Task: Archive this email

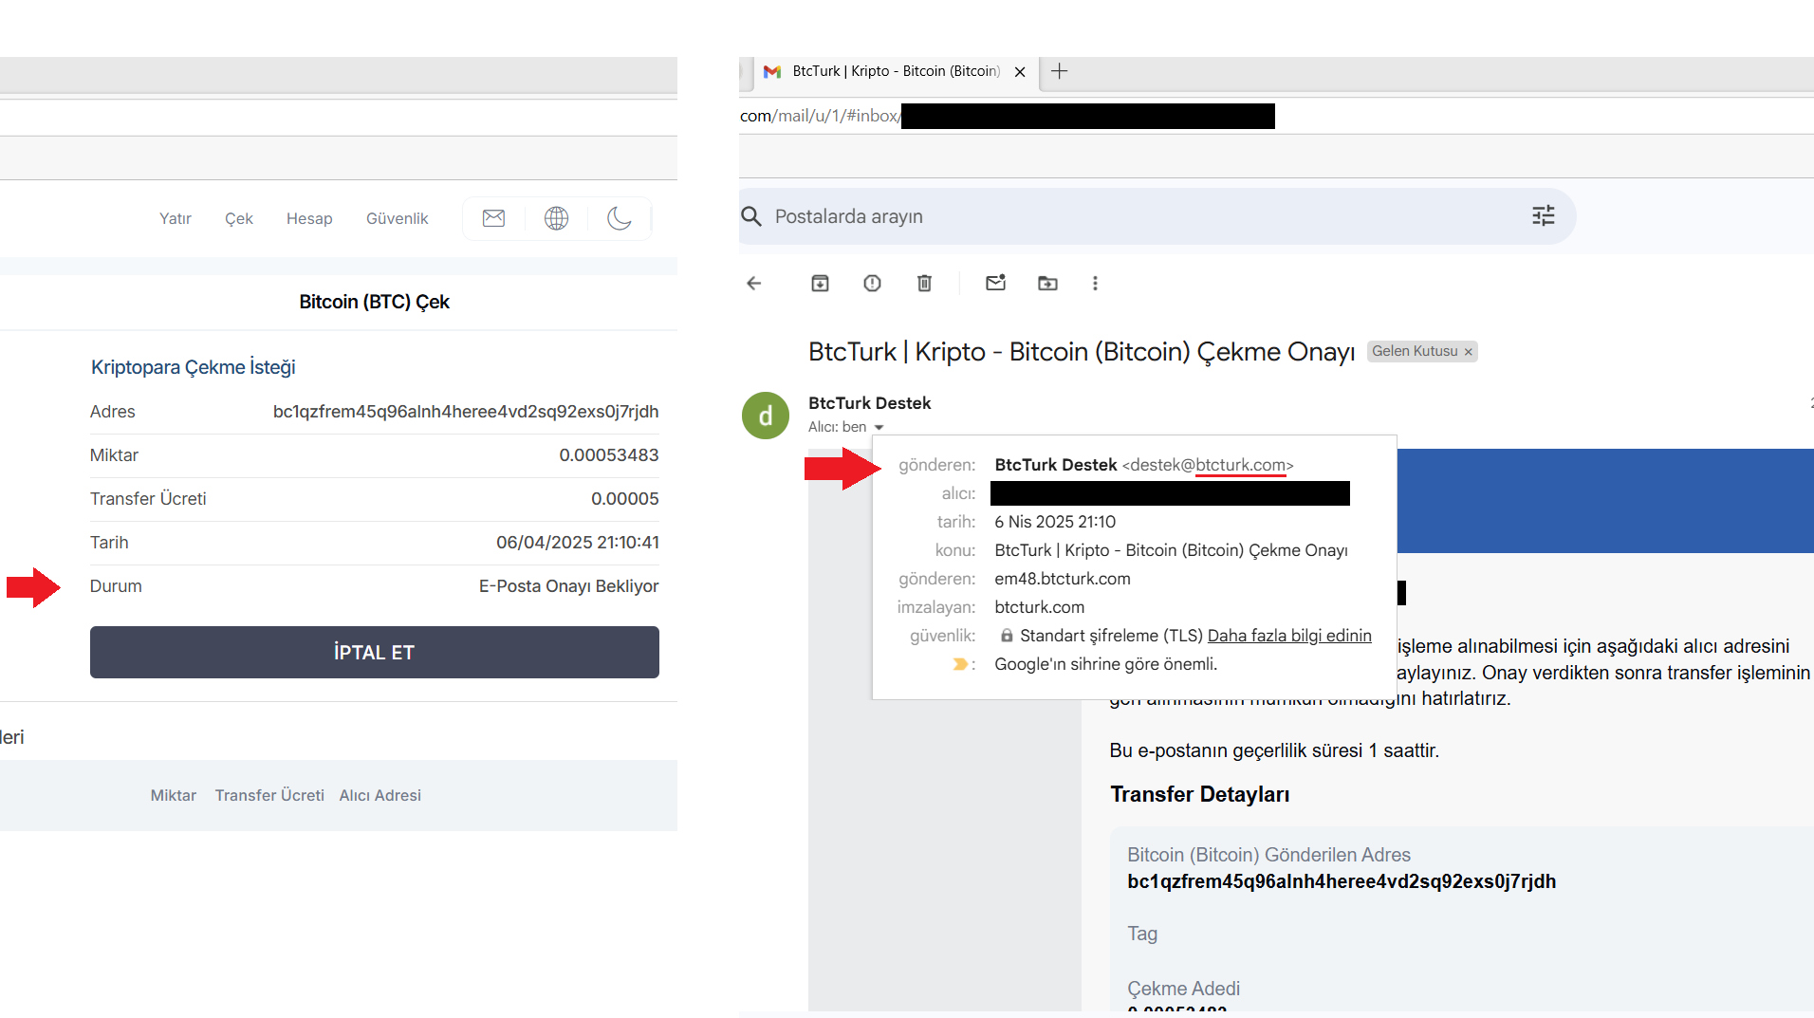Action: click(x=820, y=284)
